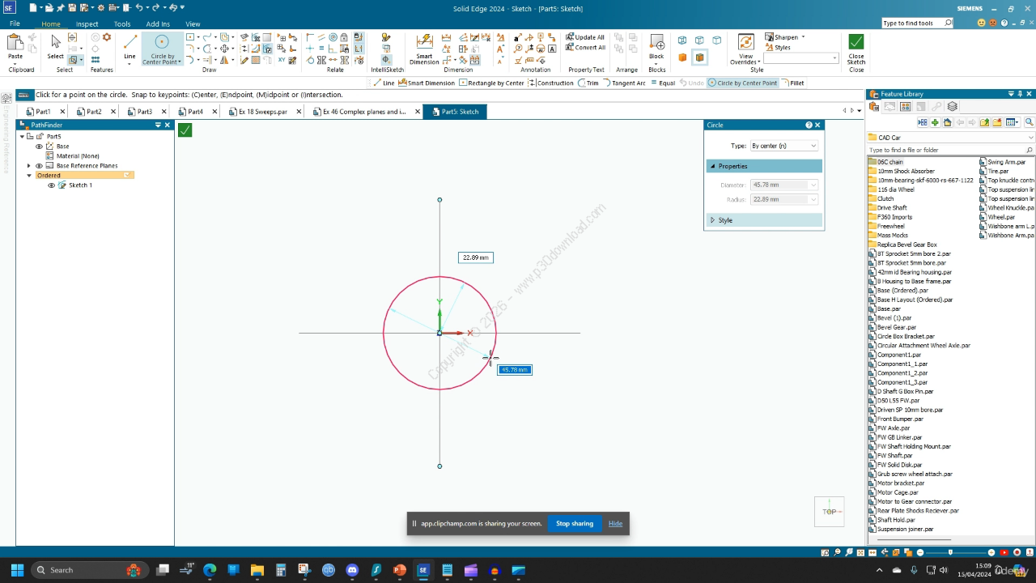
Task: Toggle visibility eye for Sketch 1
Action: 52,185
